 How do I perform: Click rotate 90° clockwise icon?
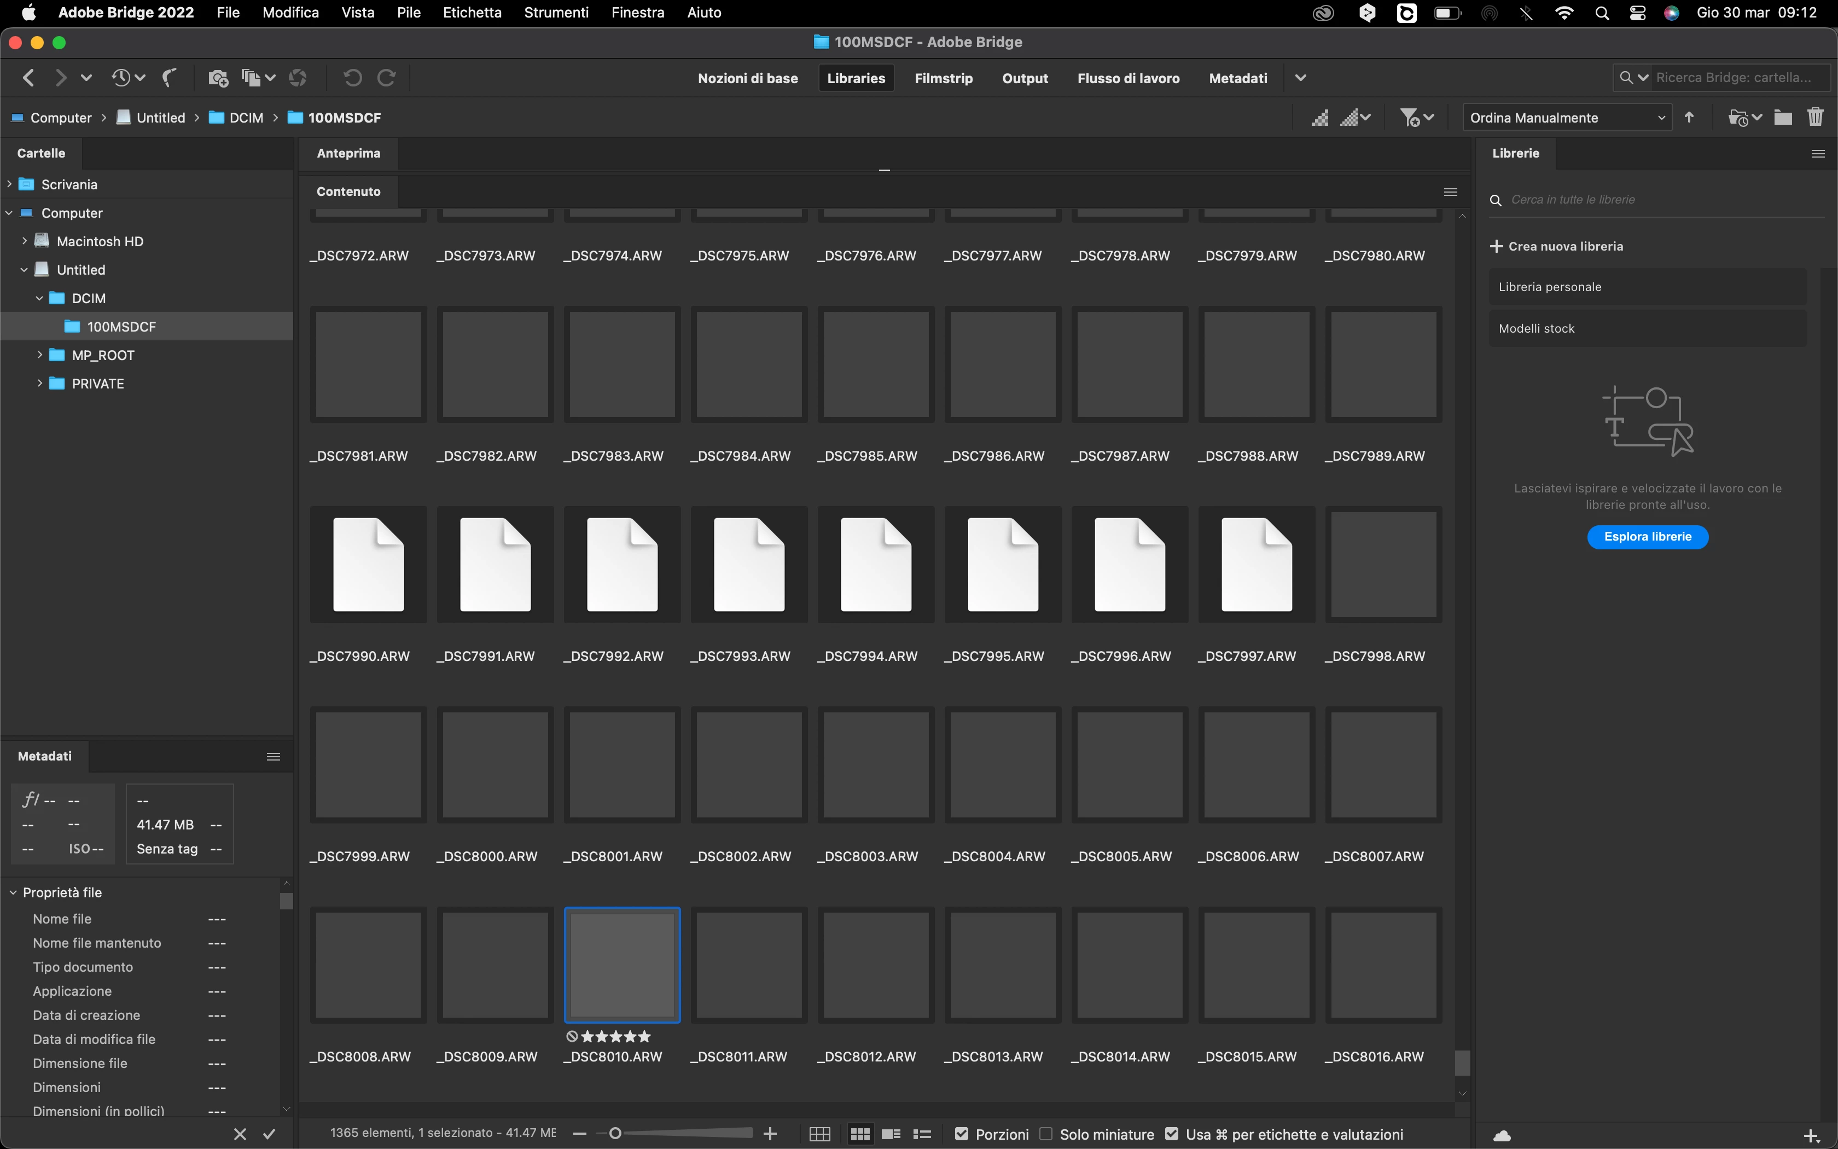coord(387,78)
